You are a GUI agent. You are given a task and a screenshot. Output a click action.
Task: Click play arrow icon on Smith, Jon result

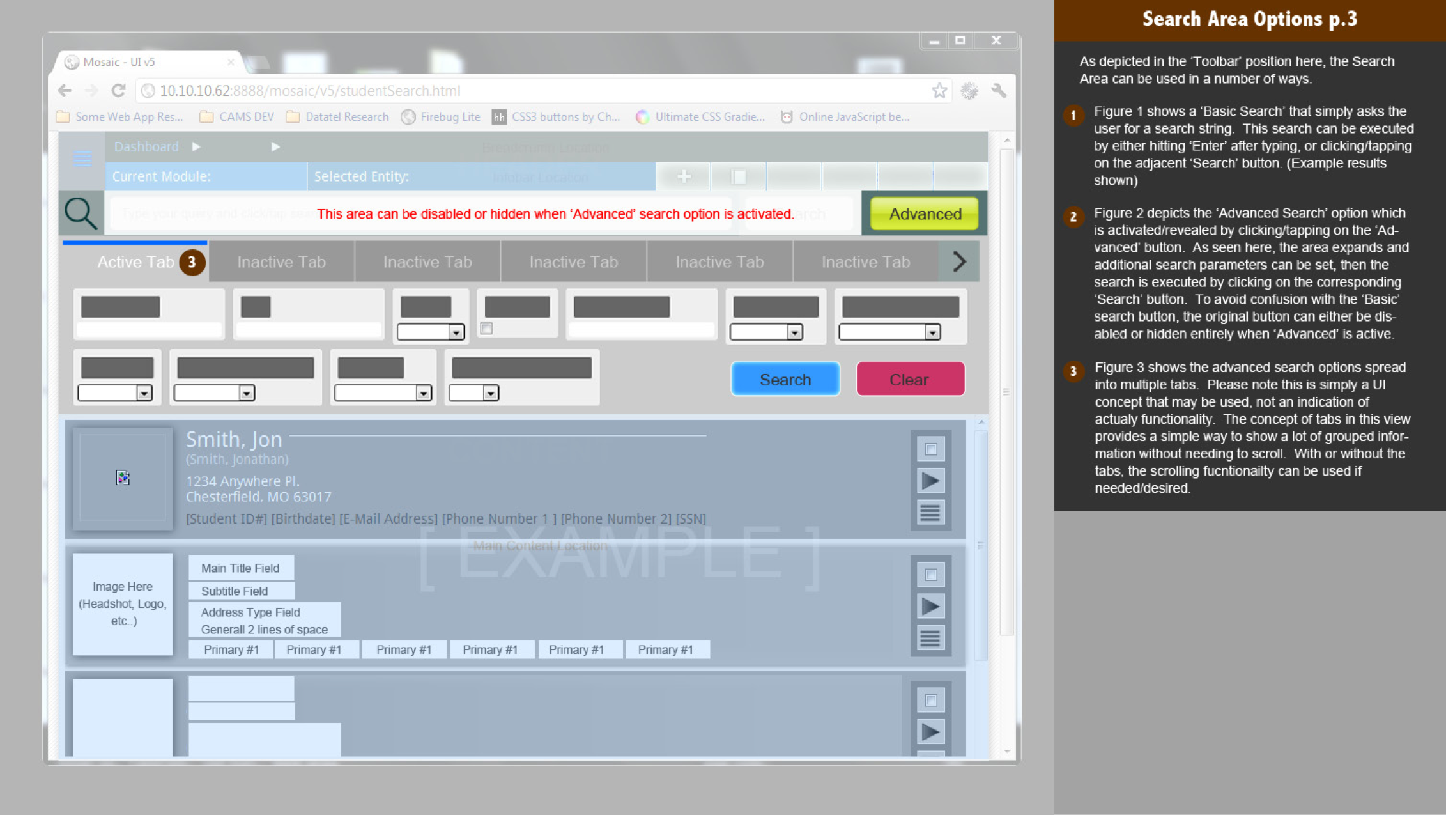pyautogui.click(x=930, y=481)
